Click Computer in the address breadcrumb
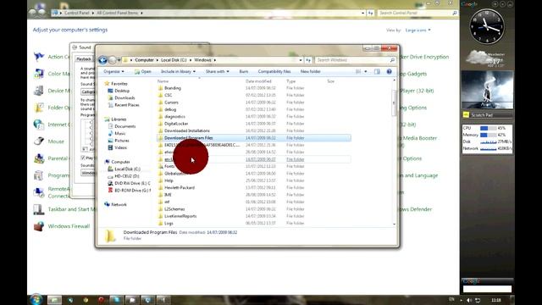Image resolution: width=542 pixels, height=305 pixels. [144, 60]
